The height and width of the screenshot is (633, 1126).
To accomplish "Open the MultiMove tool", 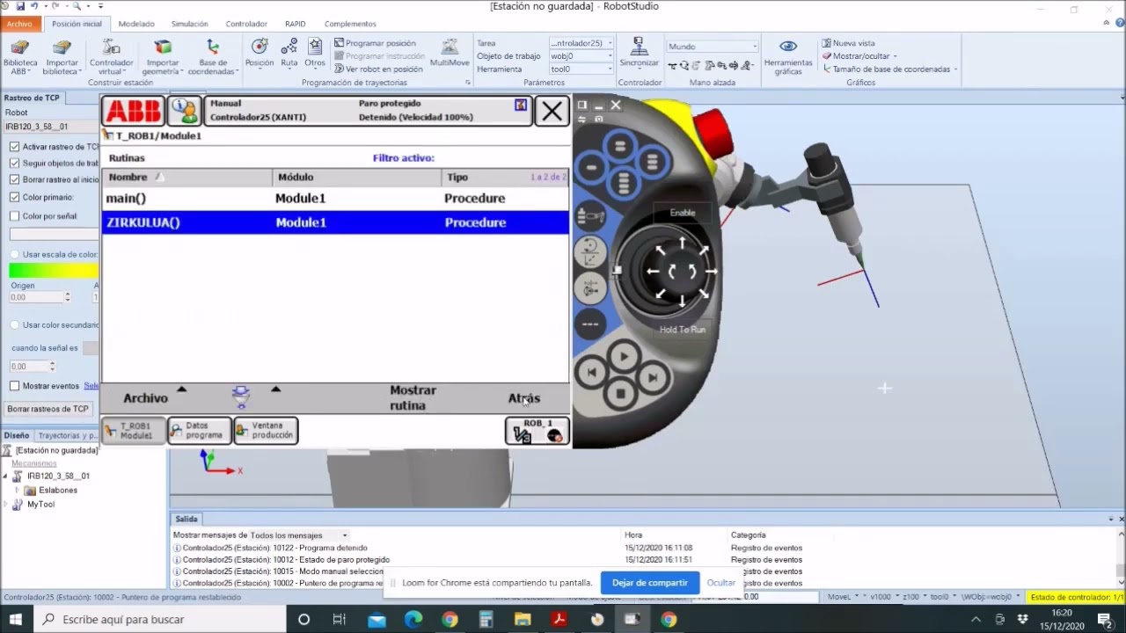I will 450,53.
